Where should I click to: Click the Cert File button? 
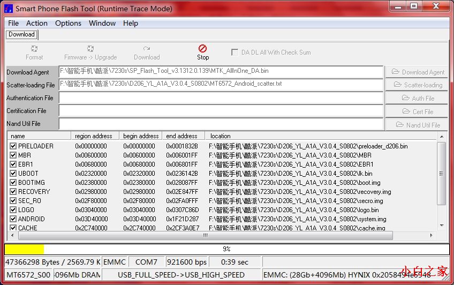tap(417, 111)
